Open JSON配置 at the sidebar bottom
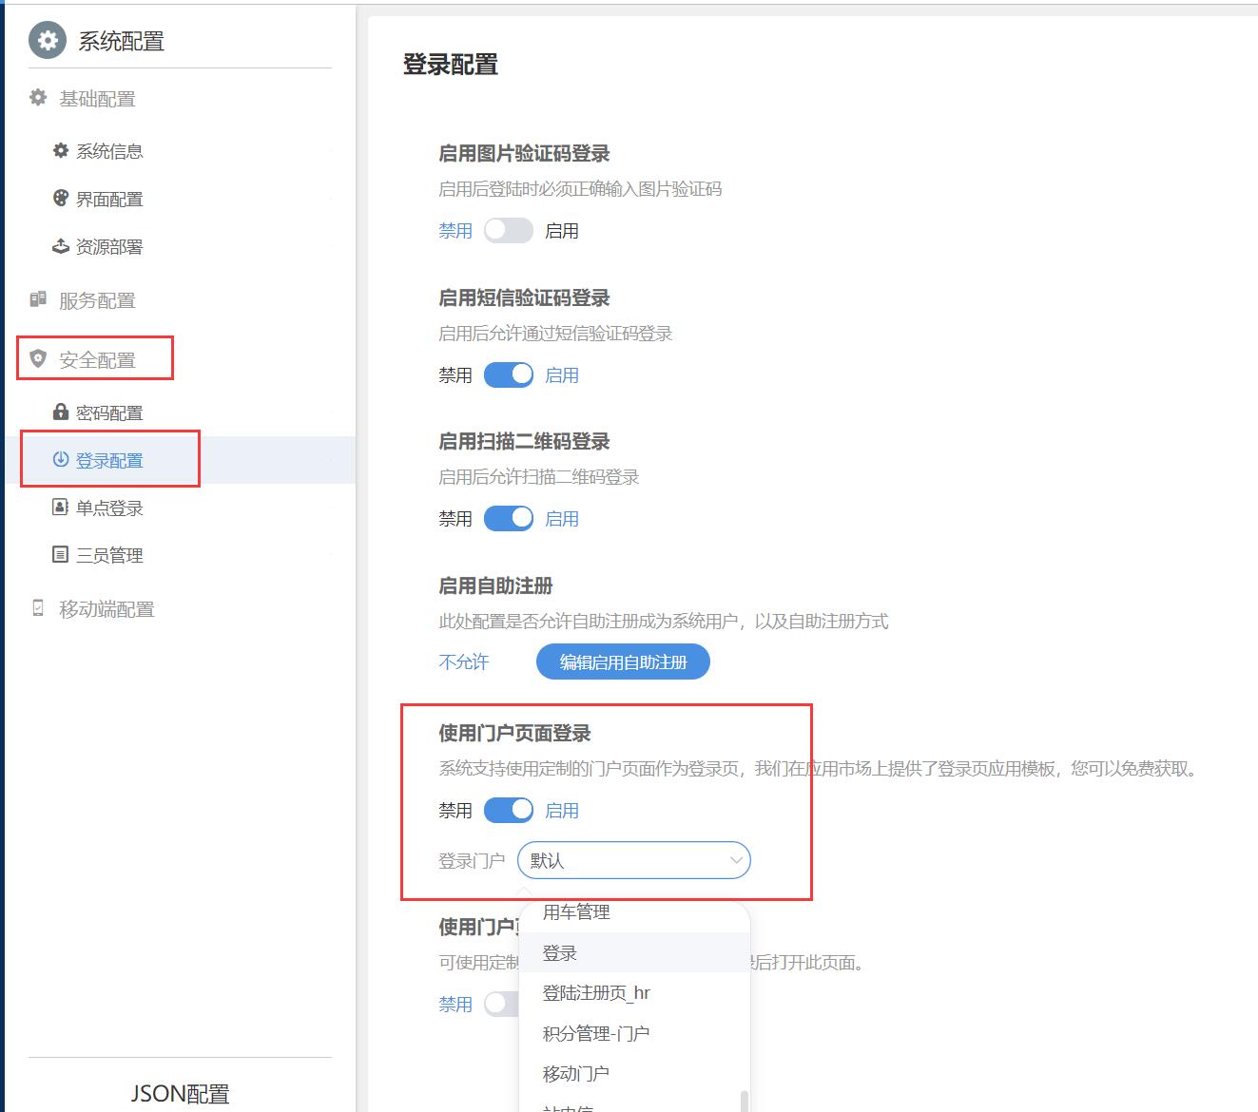 coord(180,1094)
